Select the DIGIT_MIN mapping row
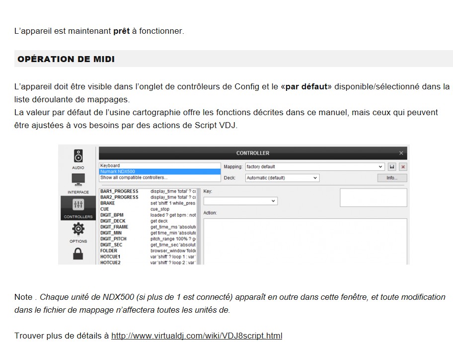 coord(148,233)
